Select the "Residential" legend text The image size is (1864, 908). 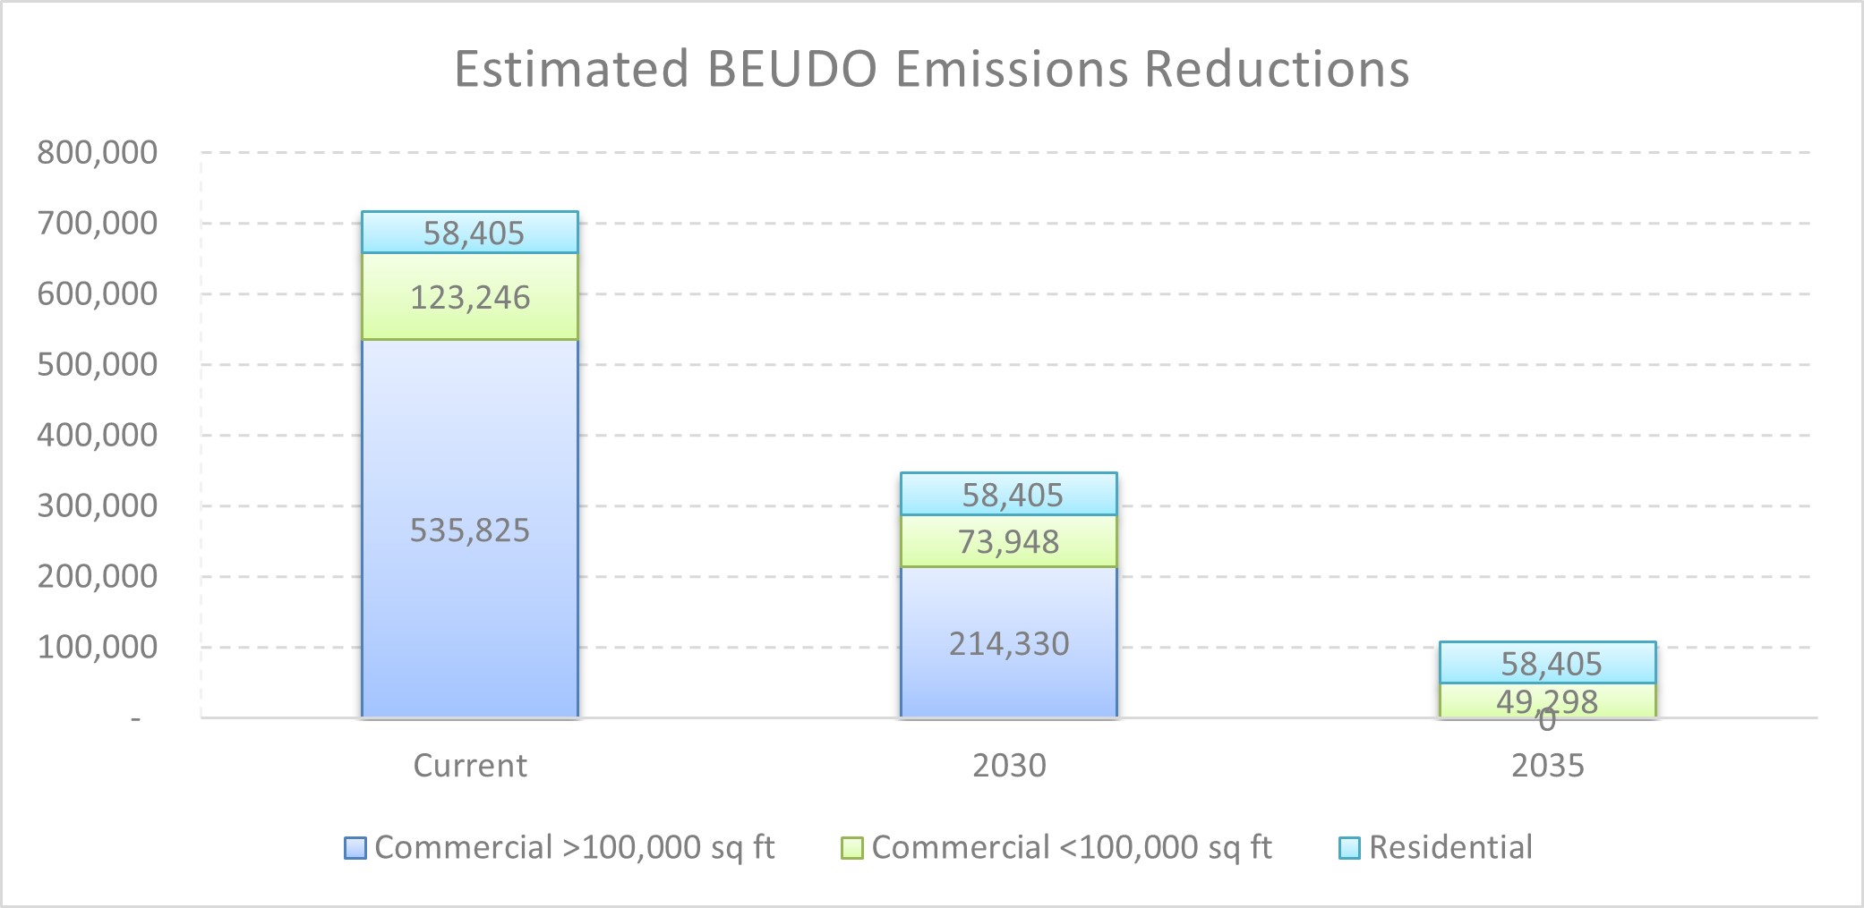(1450, 847)
